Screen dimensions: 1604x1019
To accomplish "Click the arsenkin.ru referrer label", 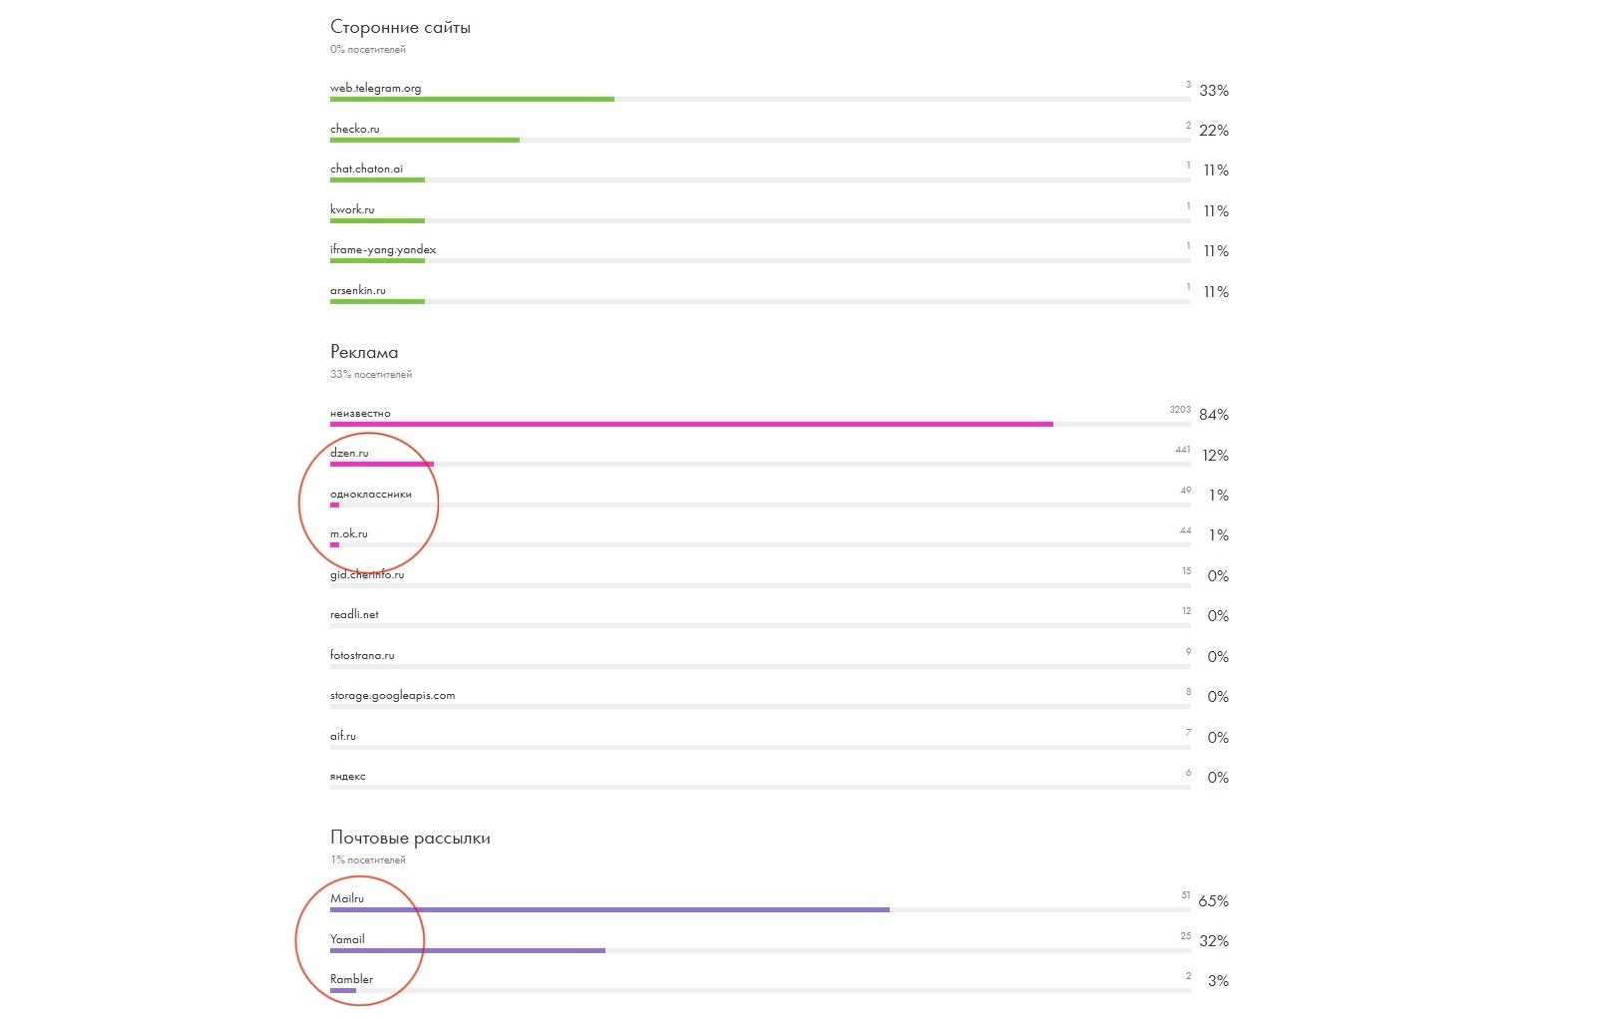I will pyautogui.click(x=357, y=291).
